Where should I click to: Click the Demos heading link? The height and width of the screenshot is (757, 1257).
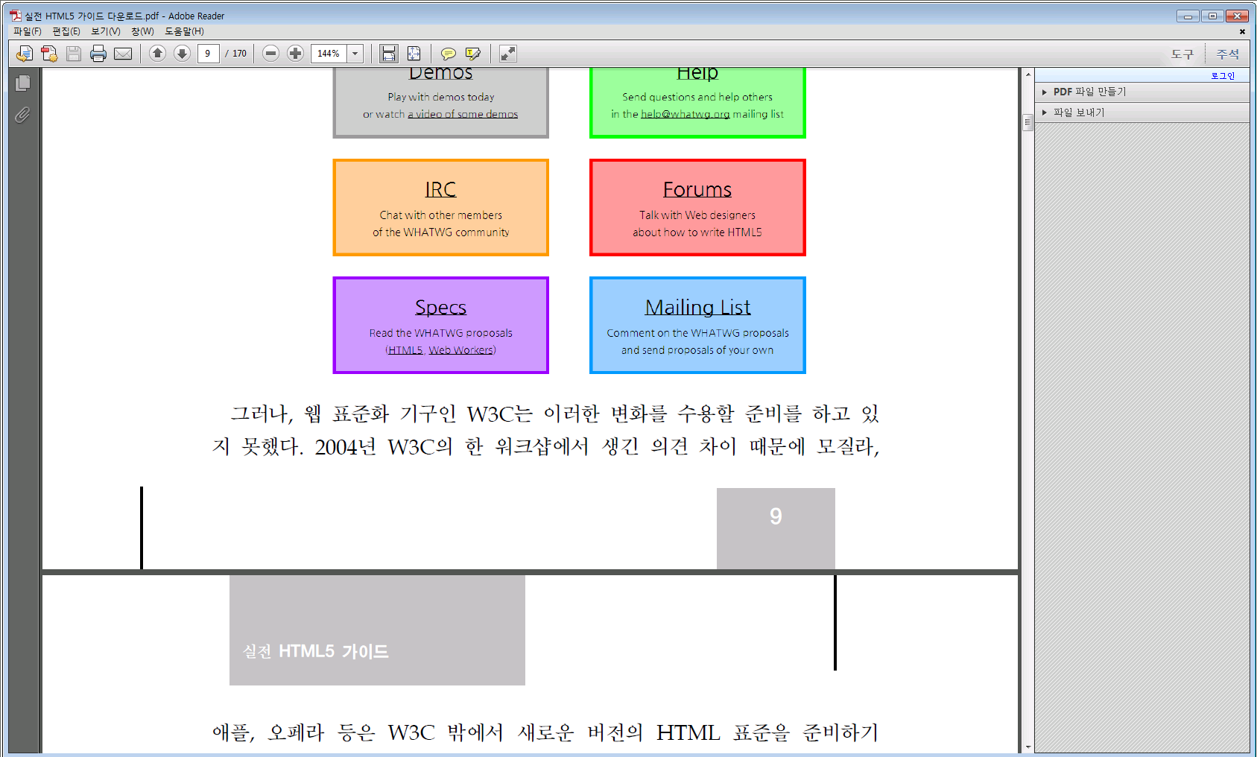pos(440,73)
